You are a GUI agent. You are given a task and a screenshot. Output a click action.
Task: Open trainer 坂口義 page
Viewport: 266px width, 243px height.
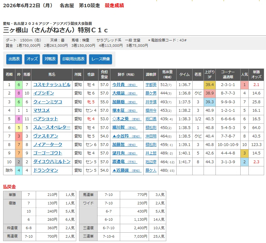[x=151, y=119]
